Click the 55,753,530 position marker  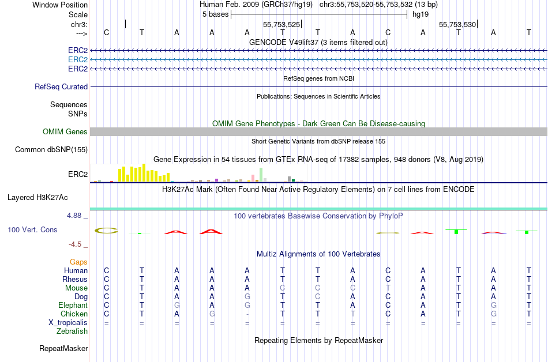pyautogui.click(x=457, y=24)
